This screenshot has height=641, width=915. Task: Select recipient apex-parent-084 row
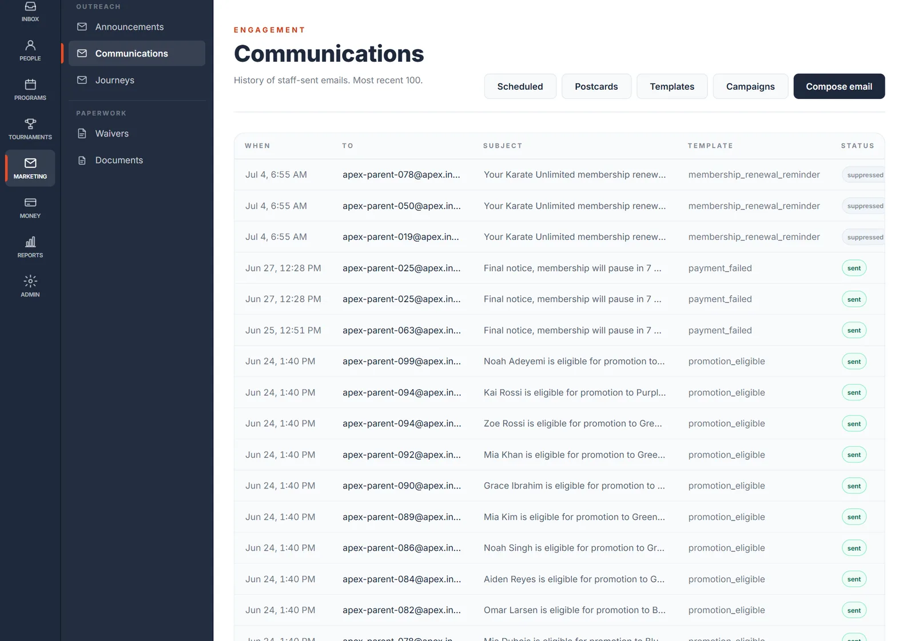pos(401,579)
